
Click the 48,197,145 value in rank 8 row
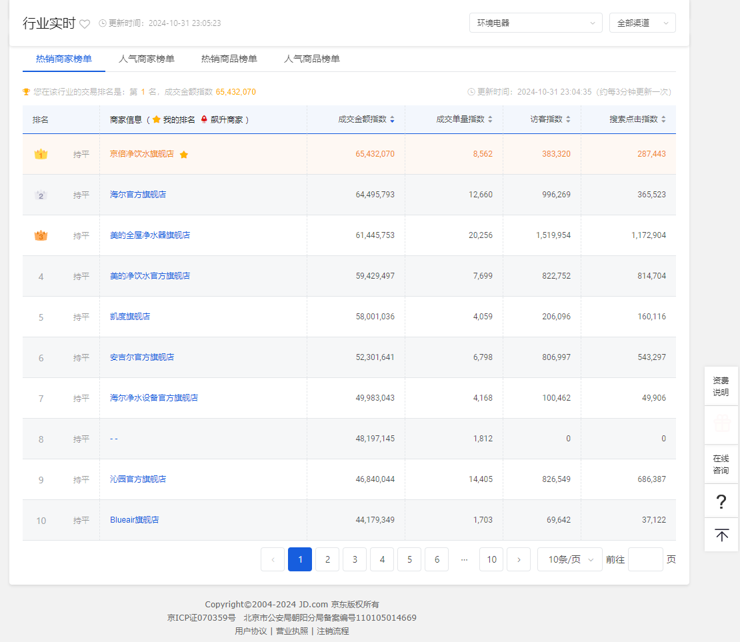coord(375,439)
